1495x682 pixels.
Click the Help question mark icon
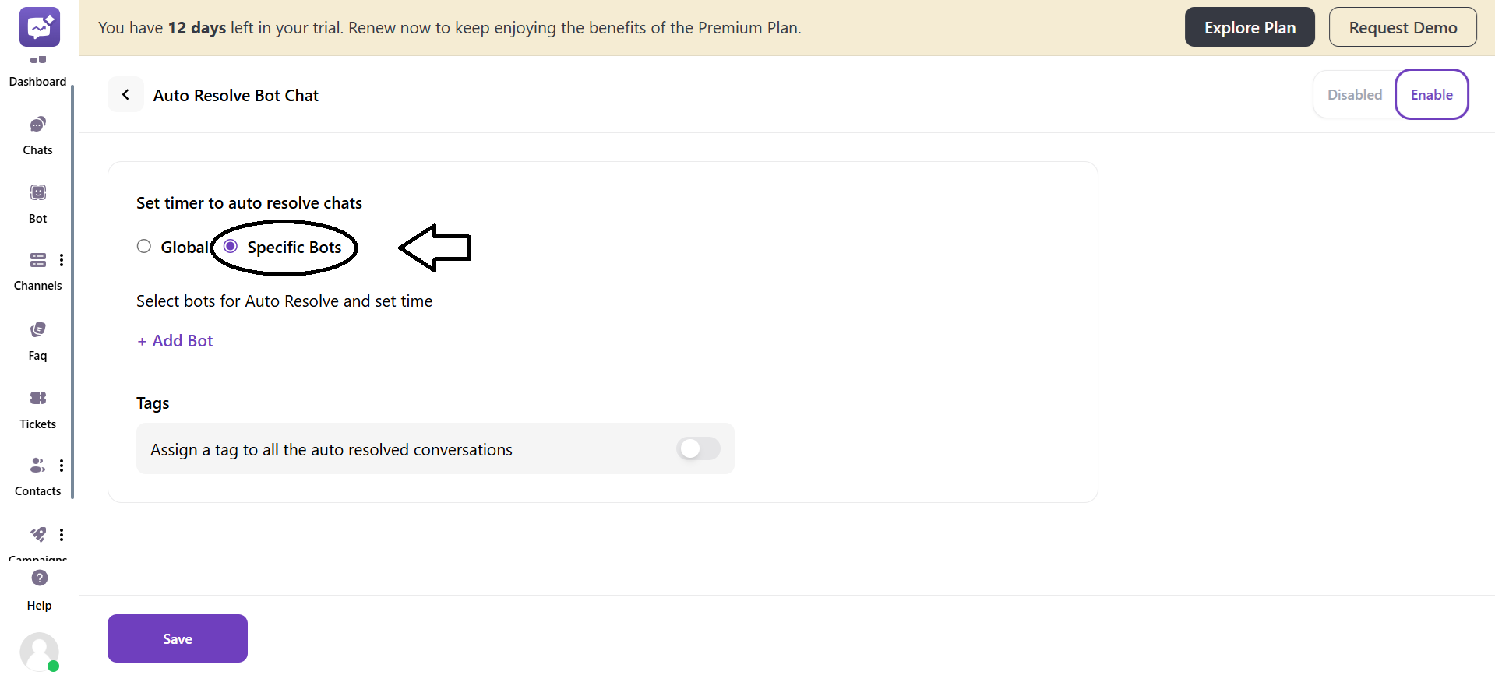(x=40, y=578)
